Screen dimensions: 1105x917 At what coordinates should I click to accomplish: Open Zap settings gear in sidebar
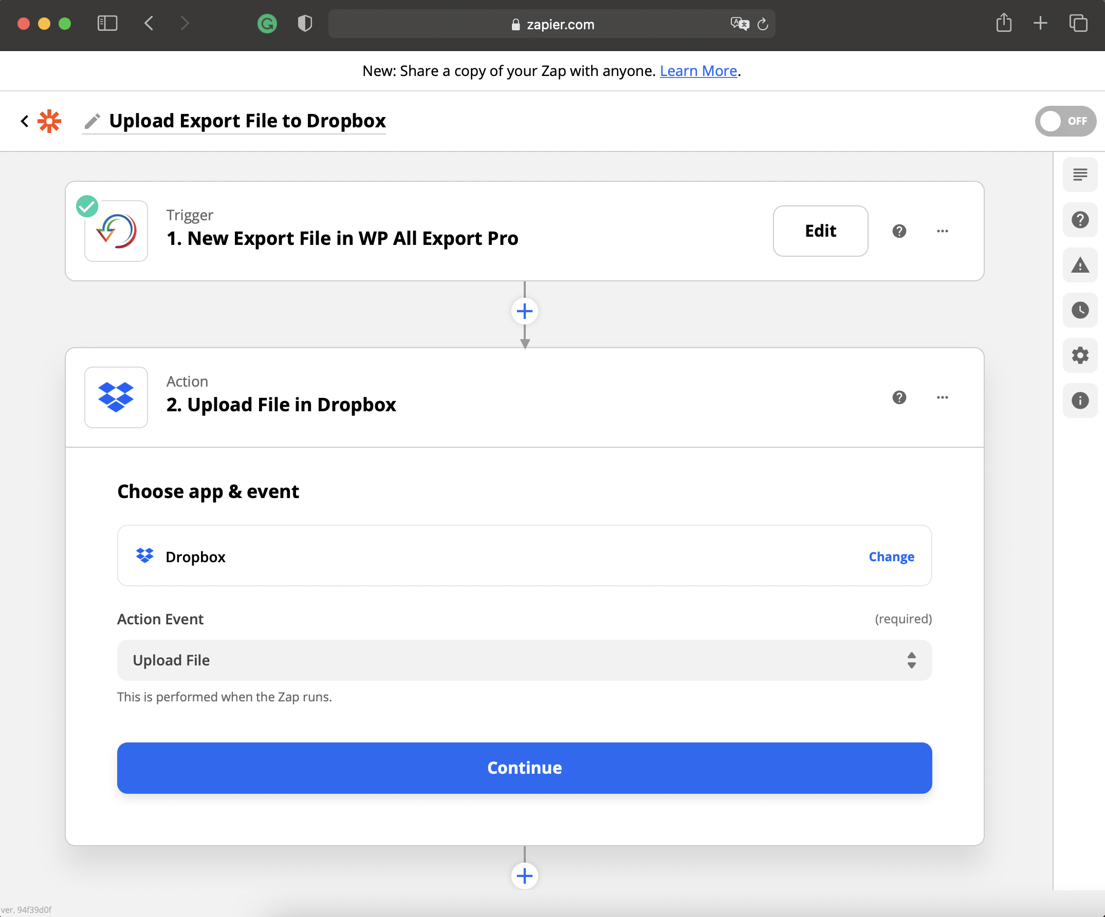tap(1080, 355)
